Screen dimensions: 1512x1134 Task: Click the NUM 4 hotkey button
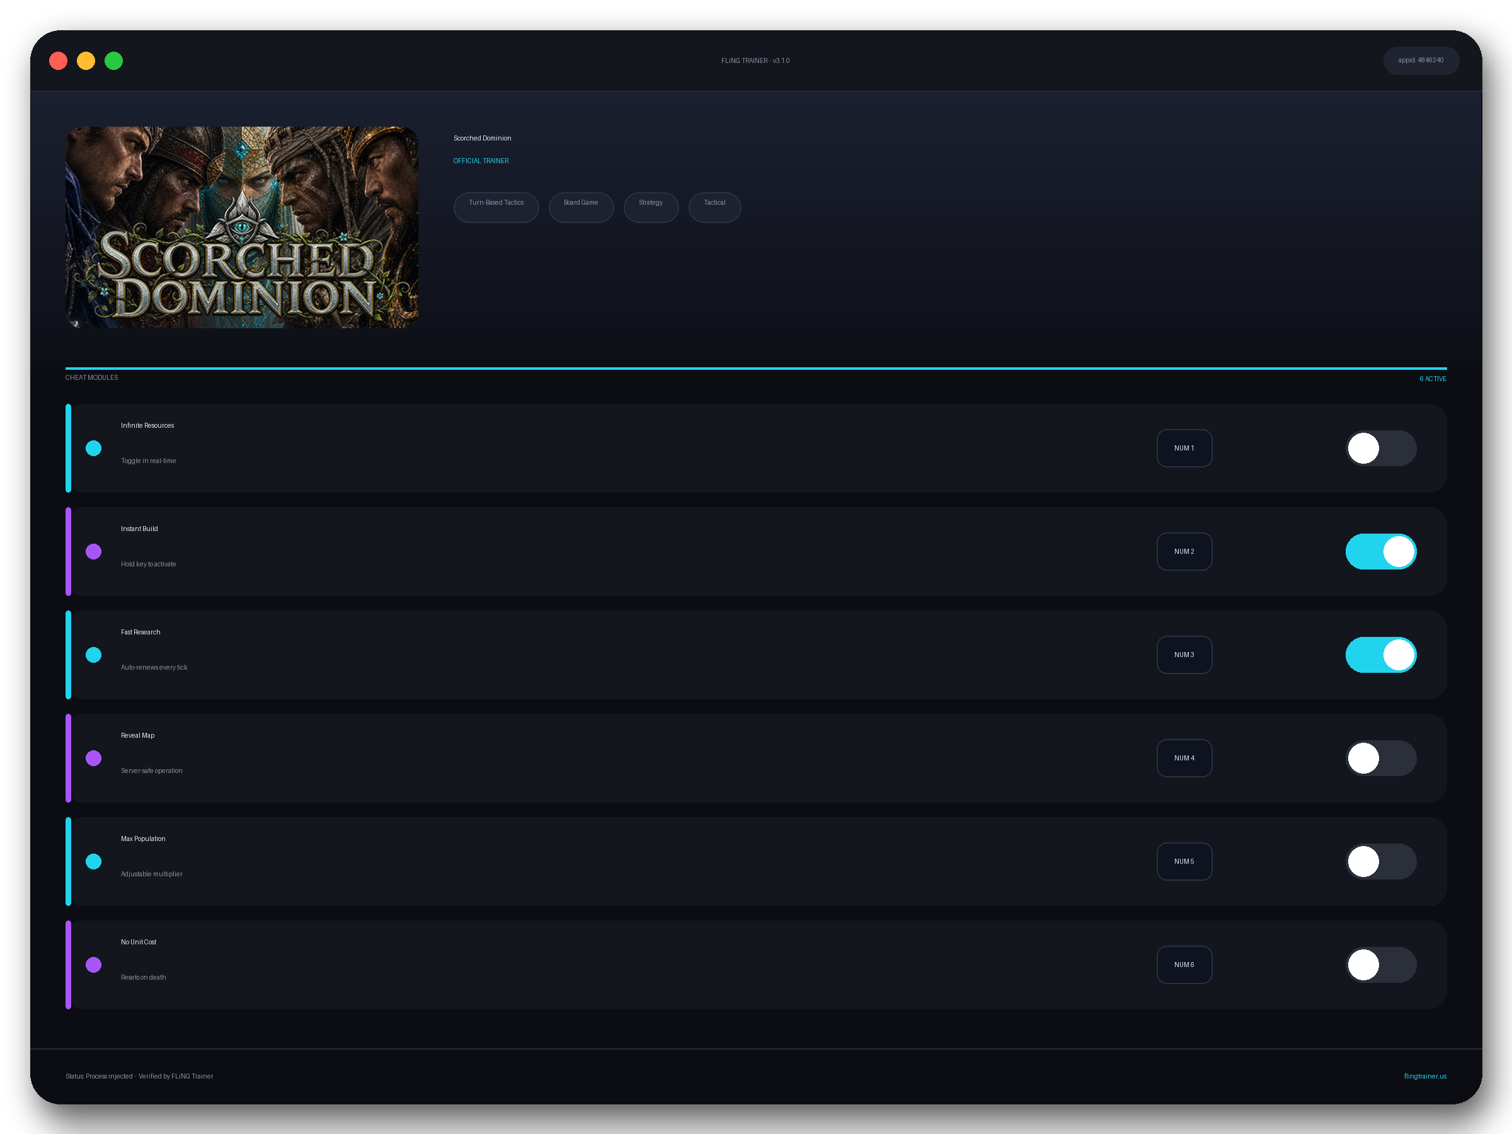coord(1184,758)
